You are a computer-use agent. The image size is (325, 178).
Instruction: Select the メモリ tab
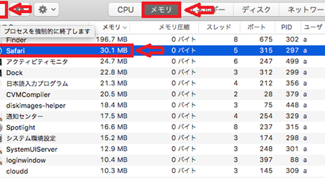(x=161, y=10)
